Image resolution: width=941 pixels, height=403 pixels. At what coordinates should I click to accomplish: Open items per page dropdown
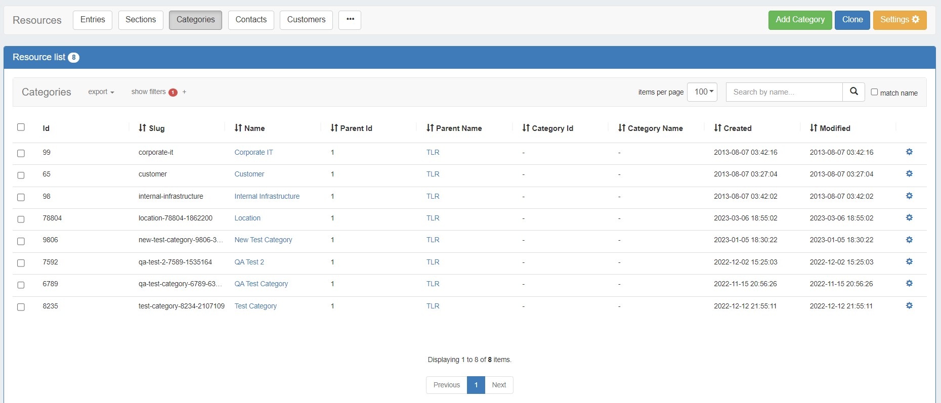[x=702, y=92]
